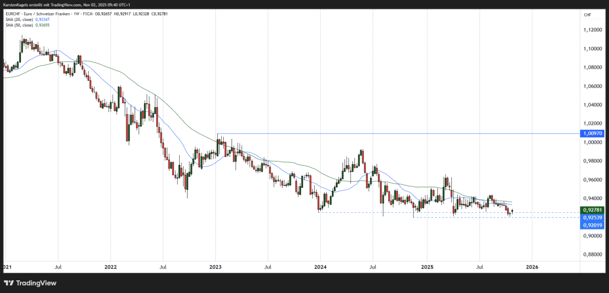This screenshot has width=609, height=293.
Task: Click the TradingView wordmark next to the logo
Action: coord(36,283)
